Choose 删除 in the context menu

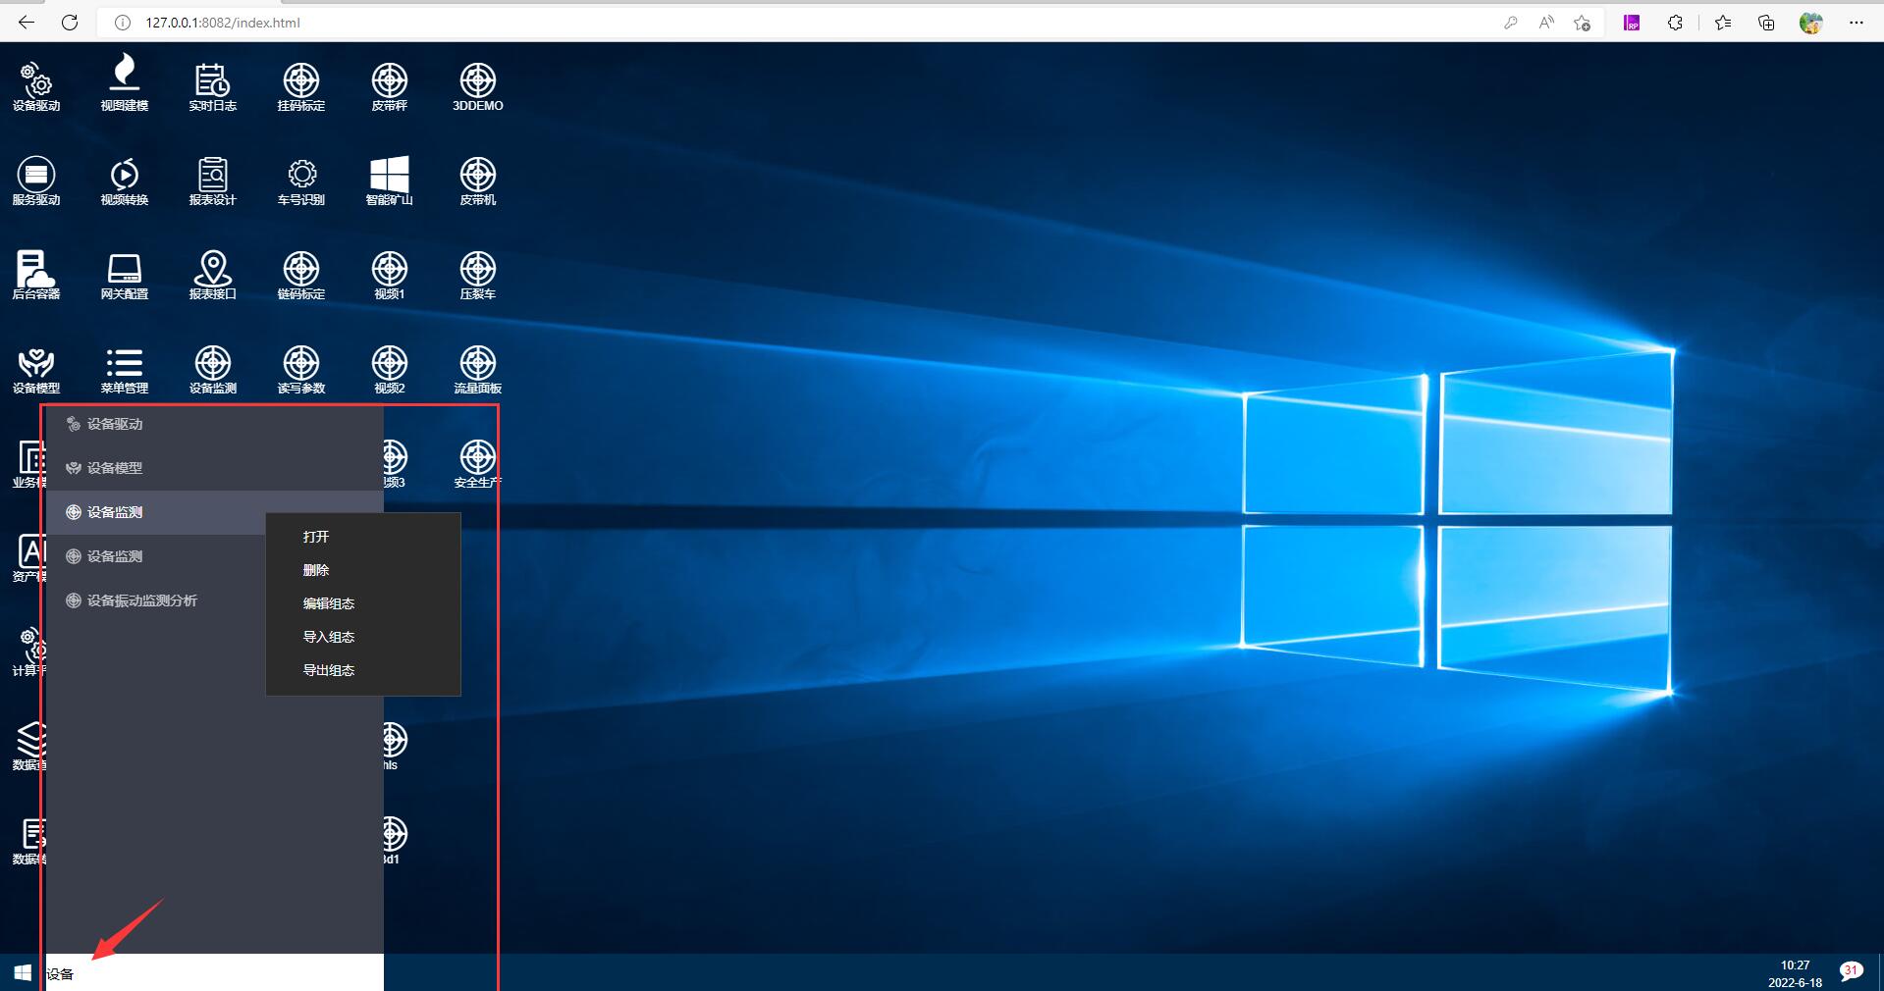[x=363, y=570]
